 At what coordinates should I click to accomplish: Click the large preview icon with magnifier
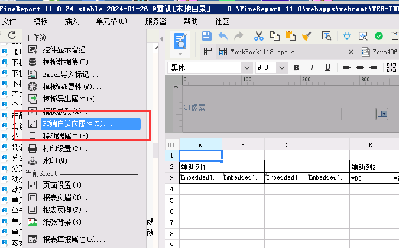pos(180,41)
